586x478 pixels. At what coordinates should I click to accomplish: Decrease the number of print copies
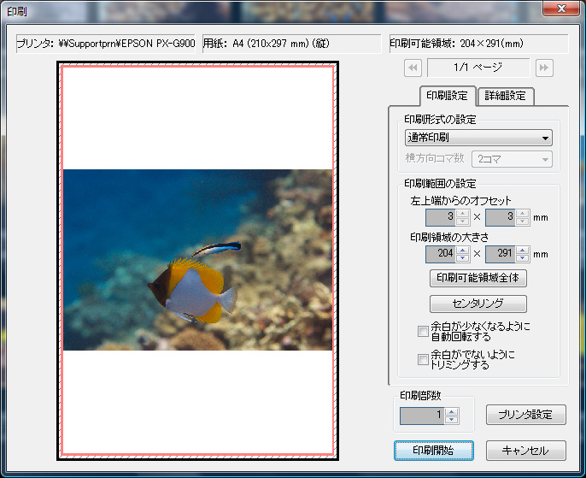point(452,420)
